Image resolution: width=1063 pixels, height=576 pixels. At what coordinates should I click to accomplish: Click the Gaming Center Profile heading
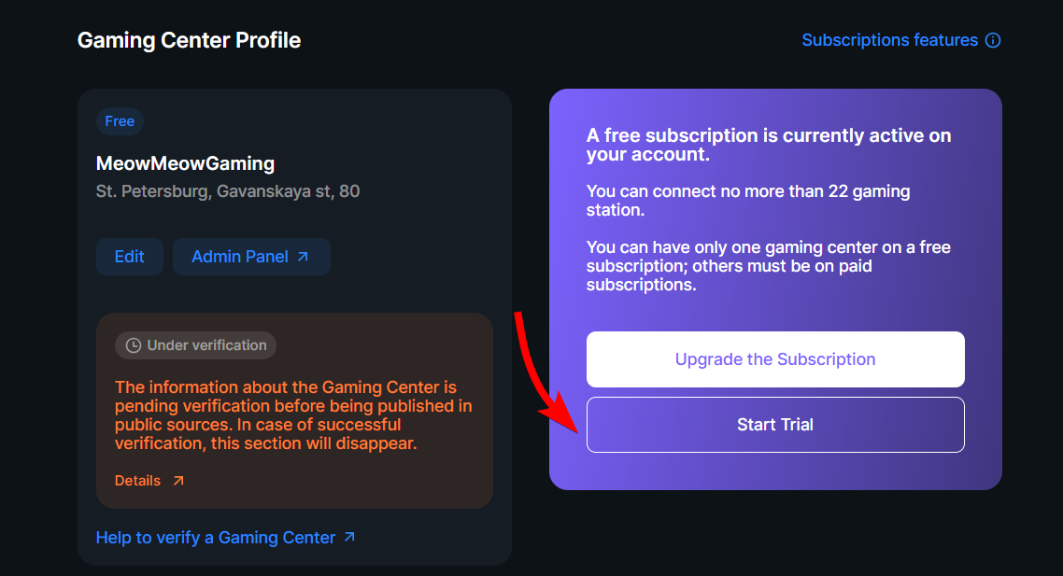coord(189,41)
